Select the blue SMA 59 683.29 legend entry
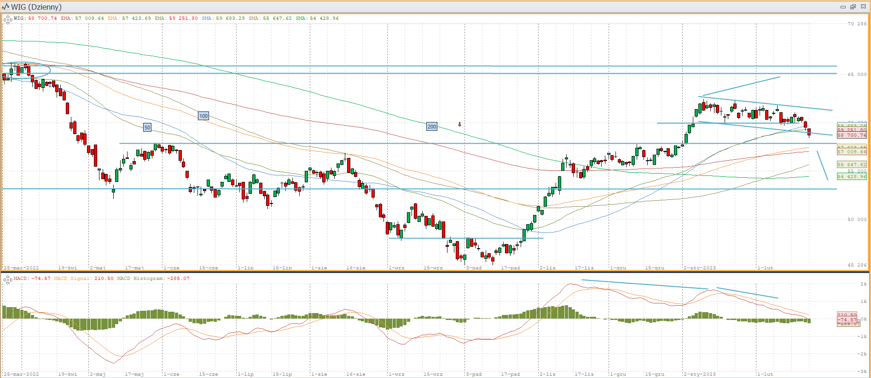 pos(223,18)
